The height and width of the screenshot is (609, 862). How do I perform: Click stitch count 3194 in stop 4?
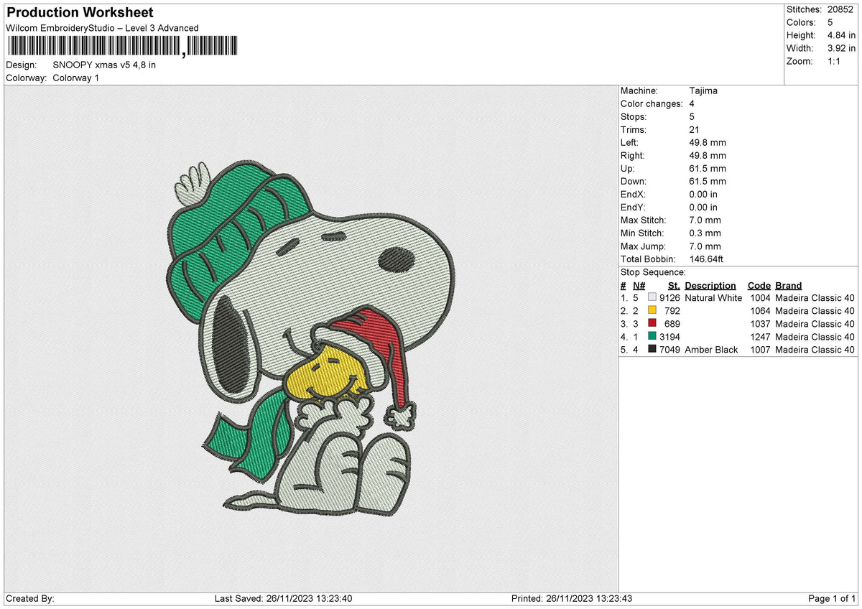pos(669,337)
